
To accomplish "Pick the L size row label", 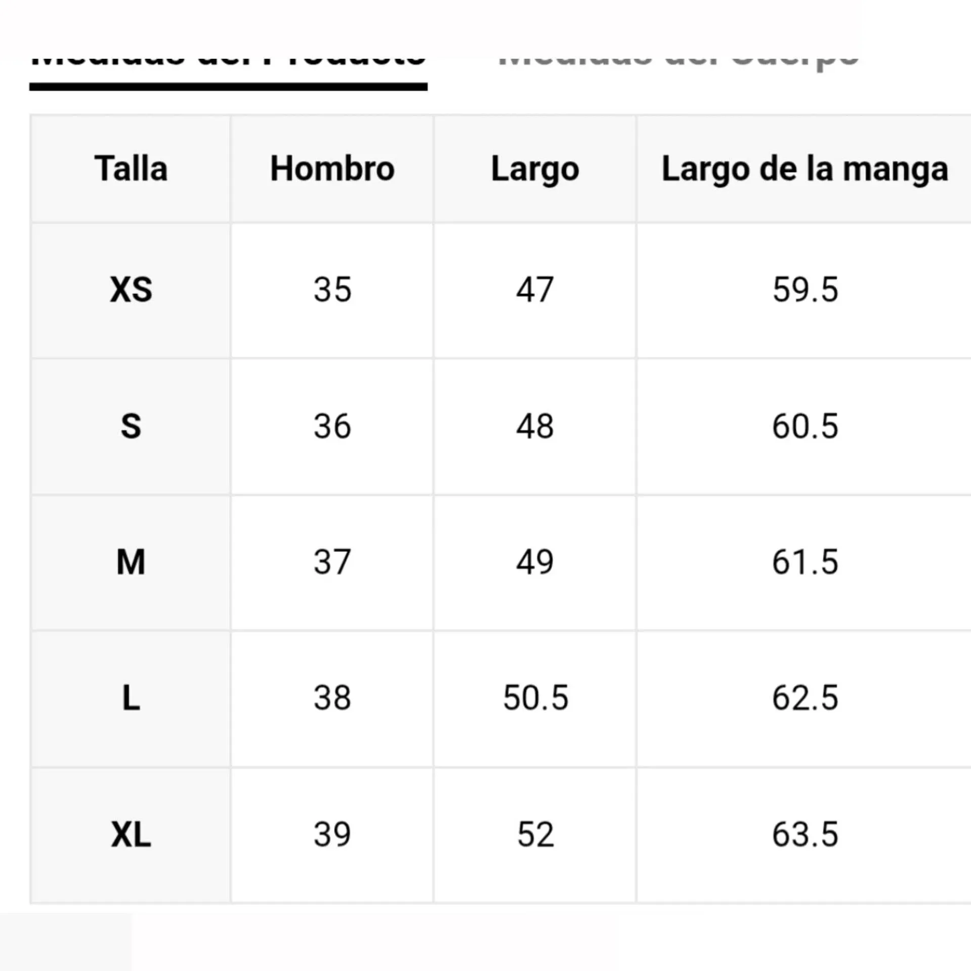I will point(131,698).
